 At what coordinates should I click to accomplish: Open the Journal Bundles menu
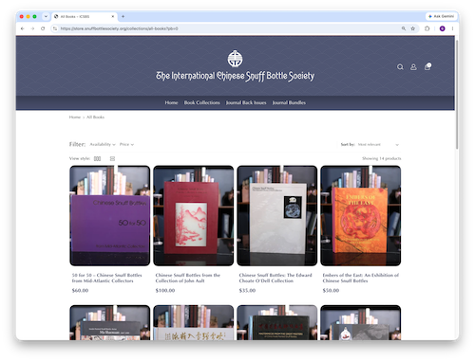click(x=289, y=102)
